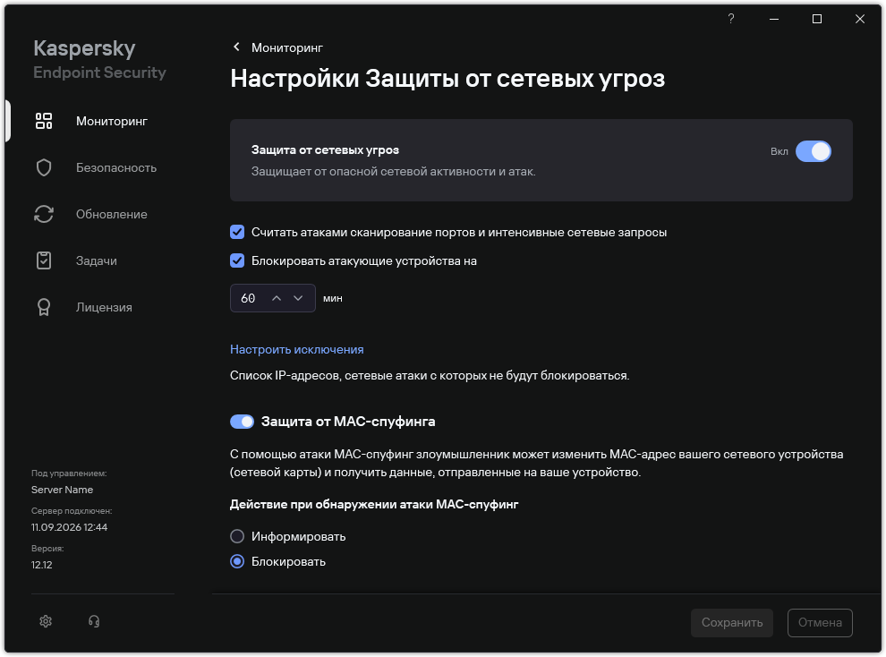Decrease block minutes with down arrow
The width and height of the screenshot is (886, 657).
click(298, 298)
